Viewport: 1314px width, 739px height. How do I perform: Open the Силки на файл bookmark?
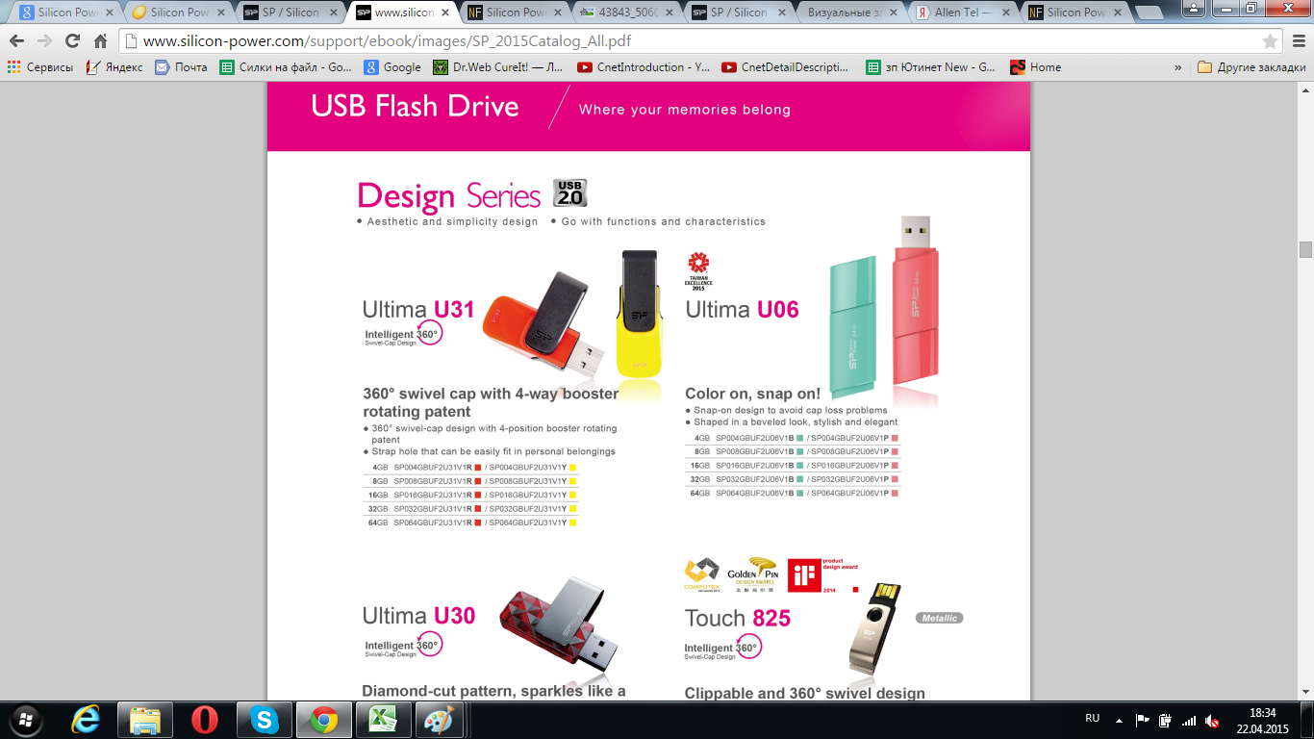tap(286, 67)
